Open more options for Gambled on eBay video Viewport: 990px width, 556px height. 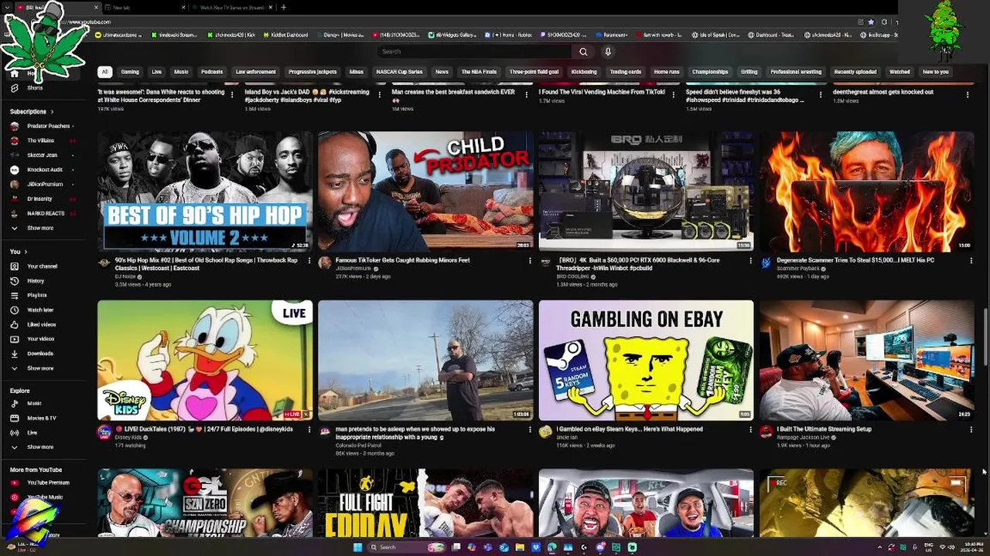point(750,429)
